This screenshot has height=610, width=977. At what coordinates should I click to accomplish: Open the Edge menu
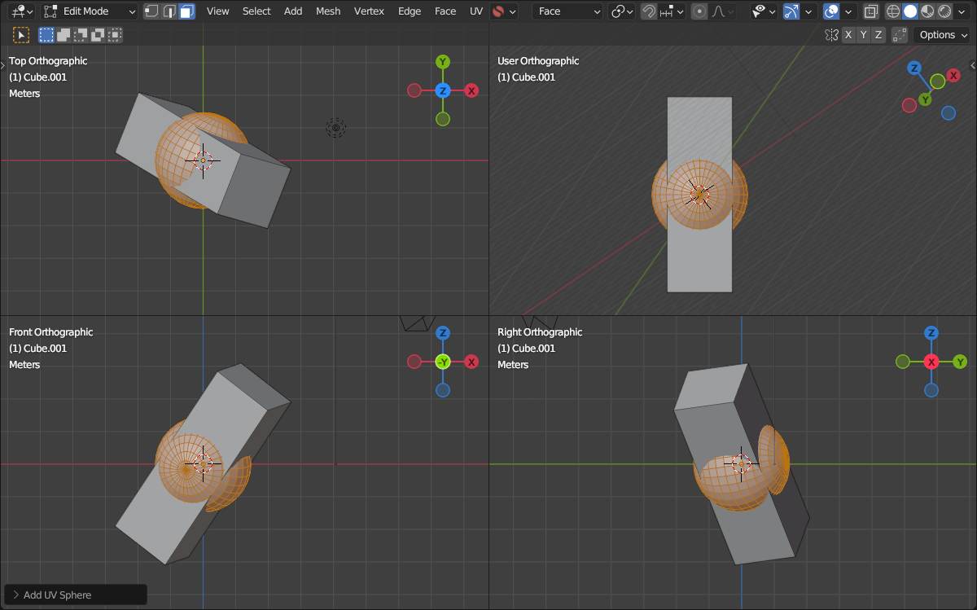(x=410, y=11)
